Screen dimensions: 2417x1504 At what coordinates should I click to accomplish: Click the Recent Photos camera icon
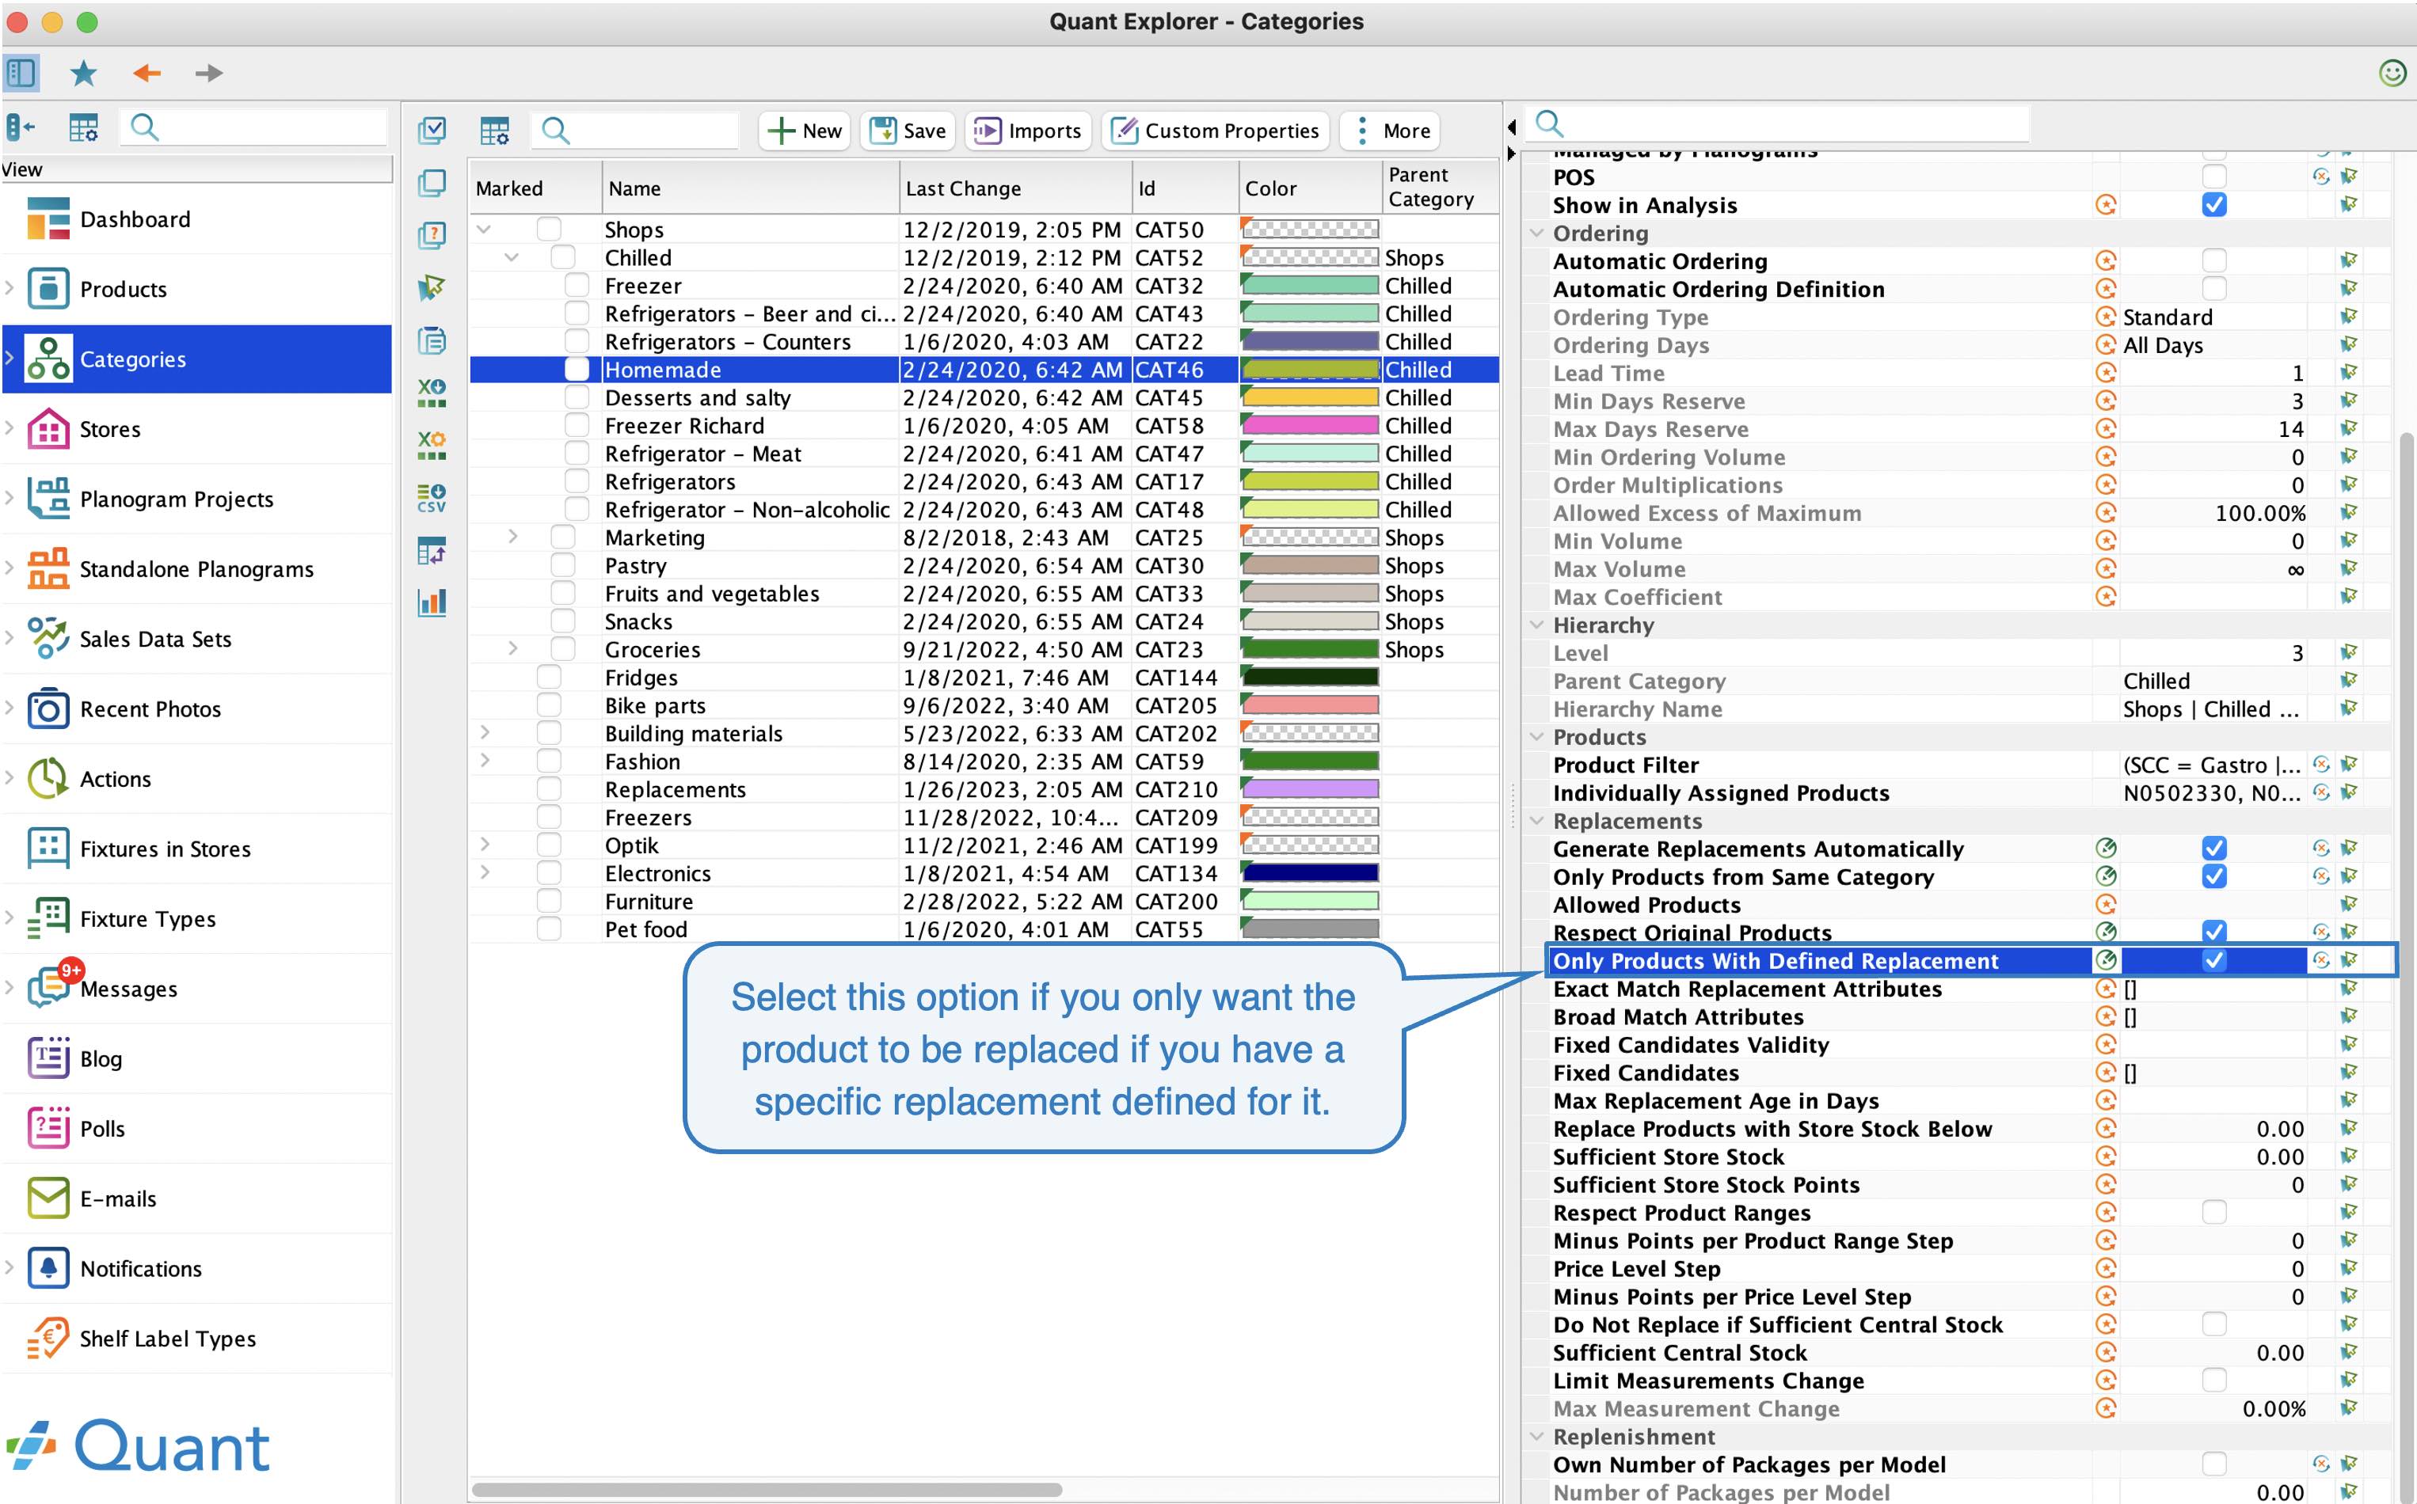point(48,709)
